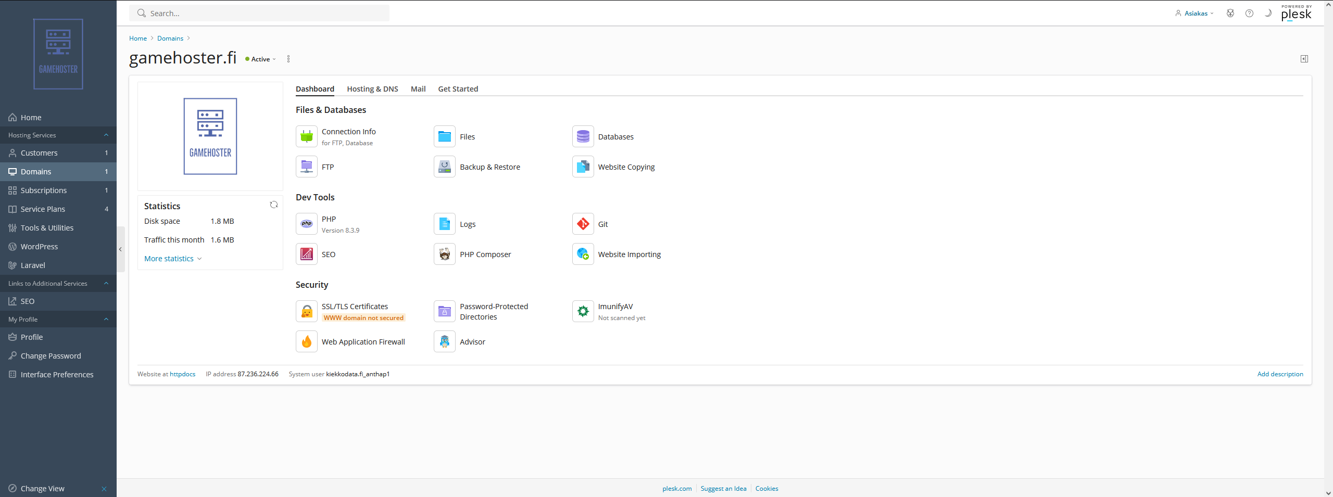The image size is (1333, 497).
Task: Open the httpdocs link
Action: pyautogui.click(x=183, y=374)
